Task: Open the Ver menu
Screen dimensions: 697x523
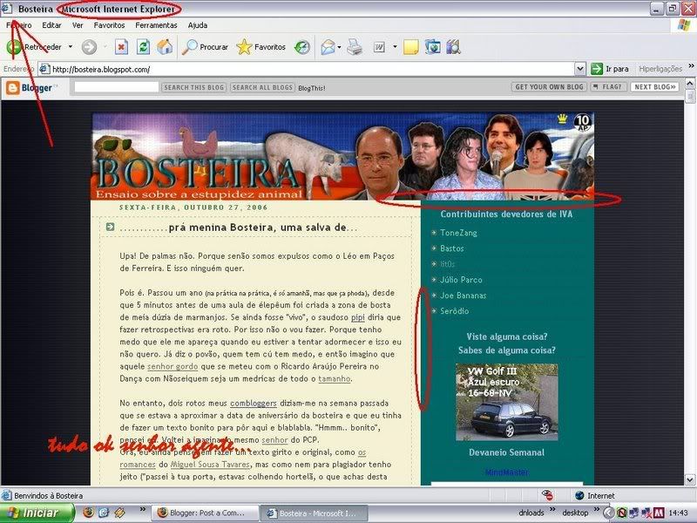Action: [x=78, y=25]
